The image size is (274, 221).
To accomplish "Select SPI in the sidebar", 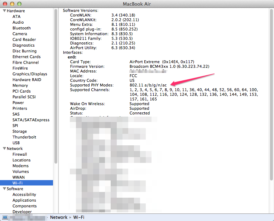I will (15, 126).
